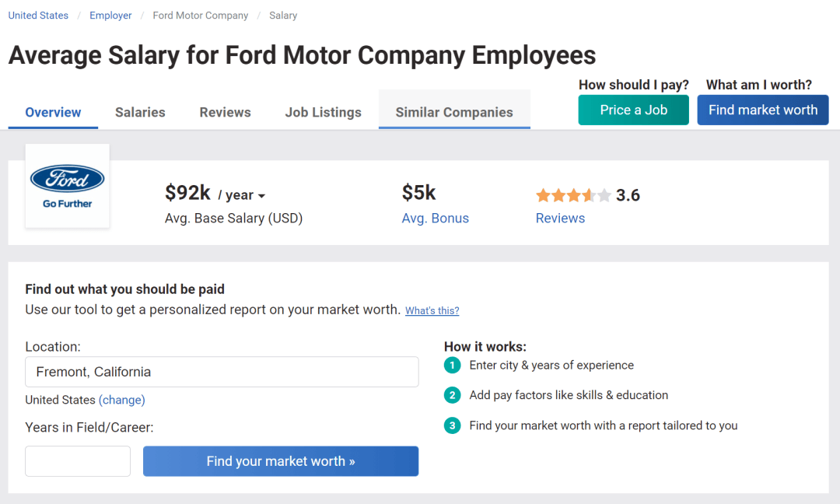Click step 1 circle icon
Viewport: 840px width, 504px height.
click(452, 366)
